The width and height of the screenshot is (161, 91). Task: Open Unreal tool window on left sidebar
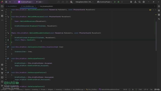point(2,69)
